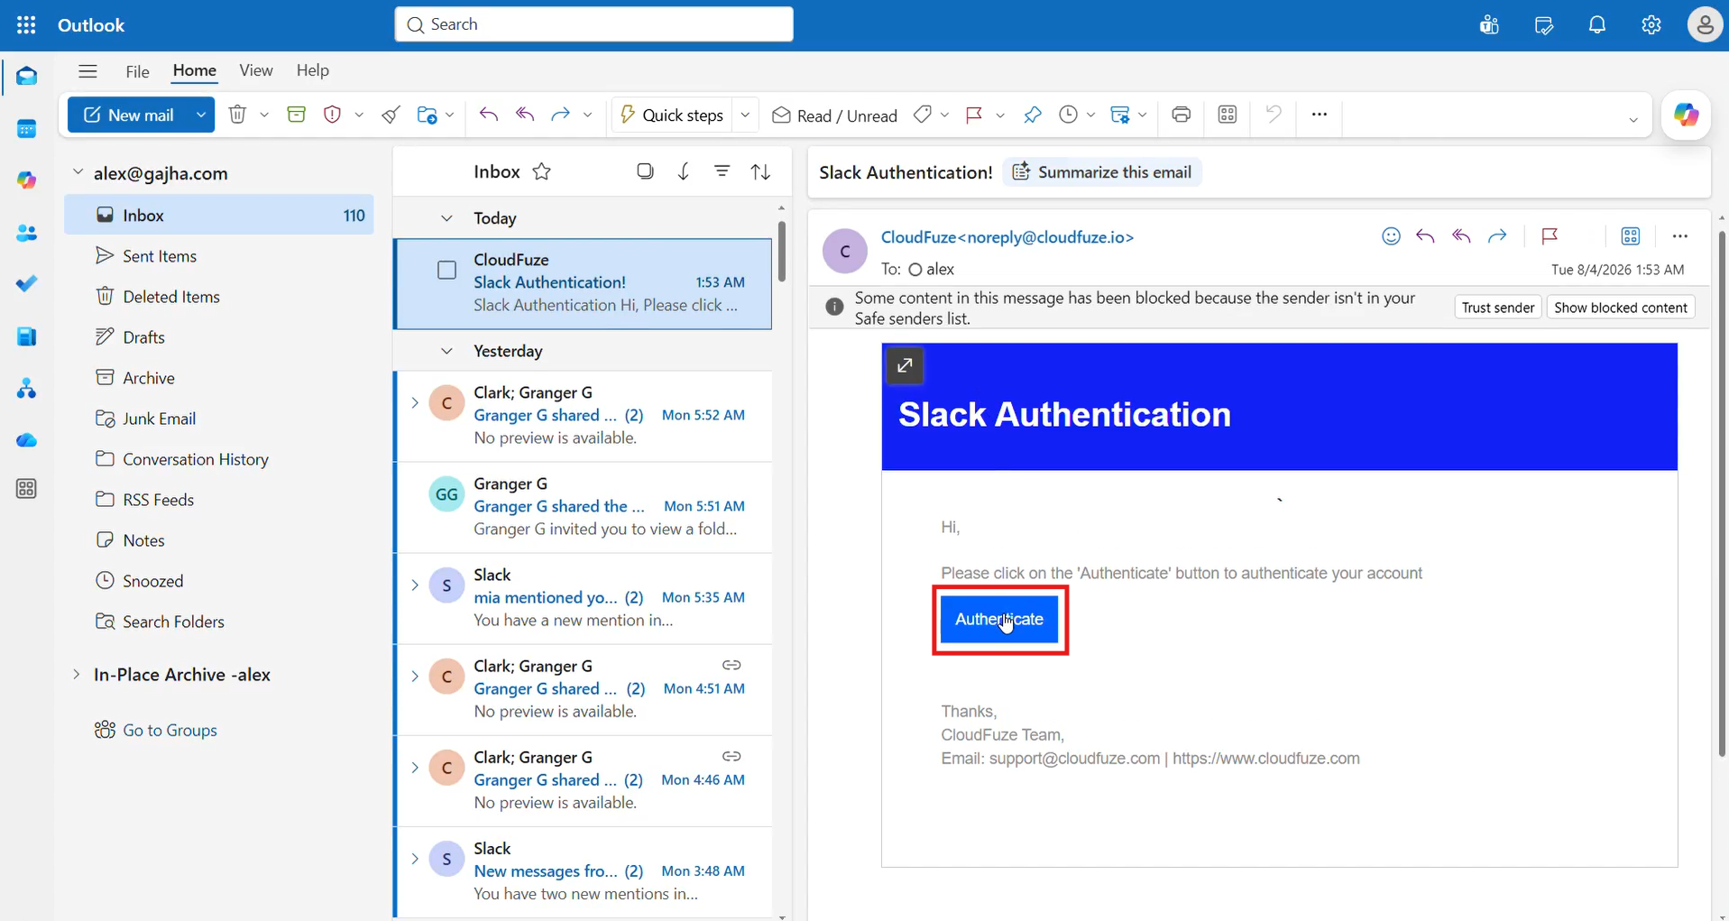Viewport: 1729px width, 921px height.
Task: Click the reading pane scrollbar
Action: [1722, 494]
